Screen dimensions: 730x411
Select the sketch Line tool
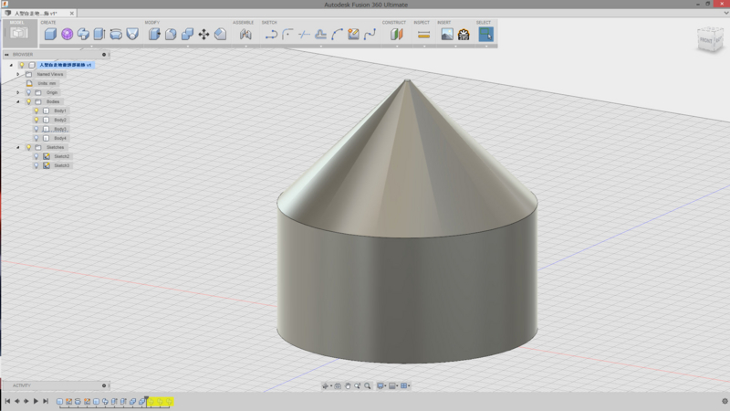point(271,34)
